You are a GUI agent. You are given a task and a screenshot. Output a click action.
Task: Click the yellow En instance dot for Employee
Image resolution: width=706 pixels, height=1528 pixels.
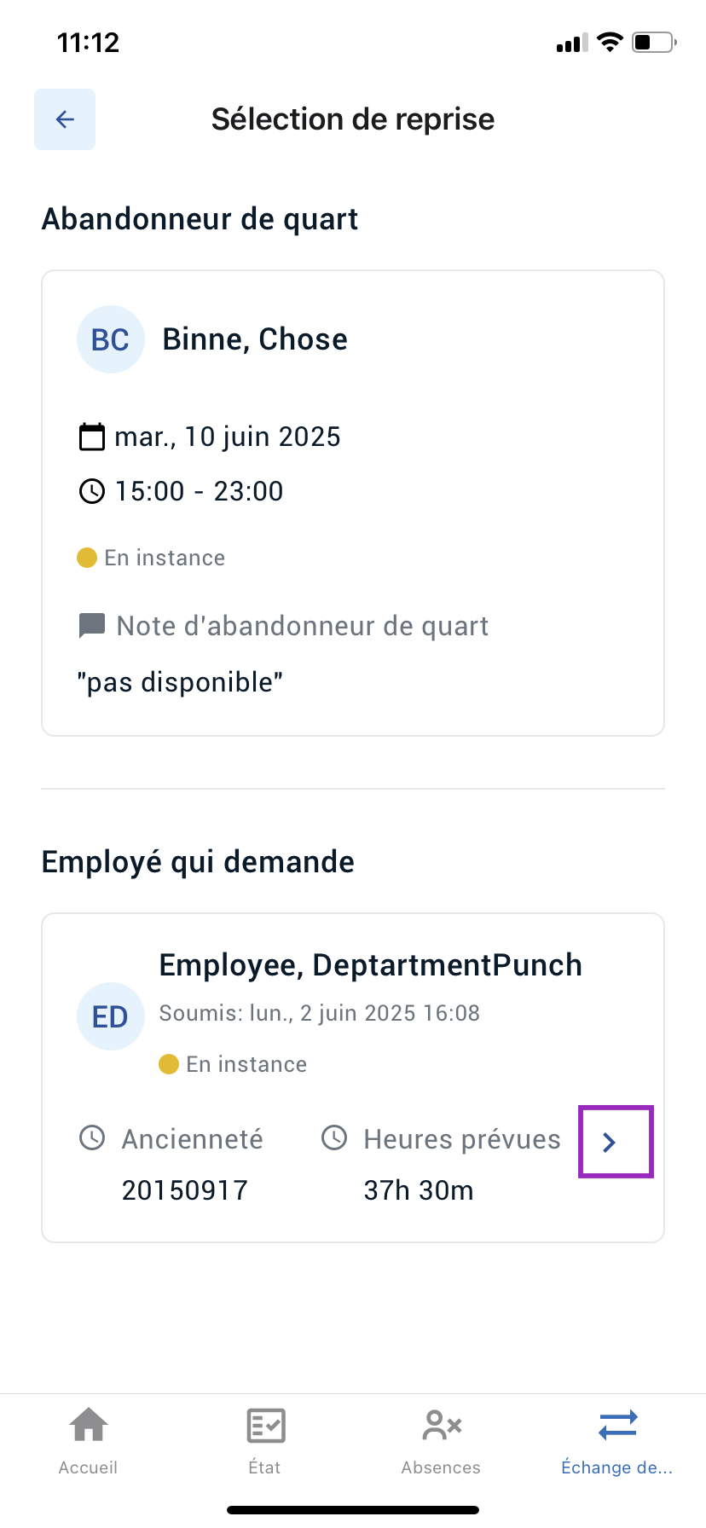[169, 1064]
